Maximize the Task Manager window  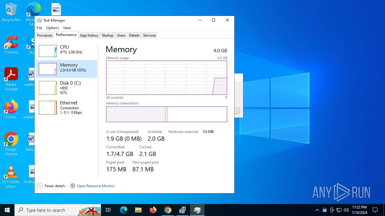[x=214, y=20]
